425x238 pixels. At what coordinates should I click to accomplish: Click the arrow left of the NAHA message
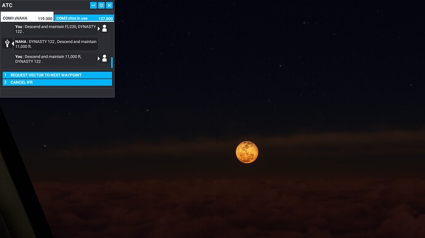pos(13,44)
